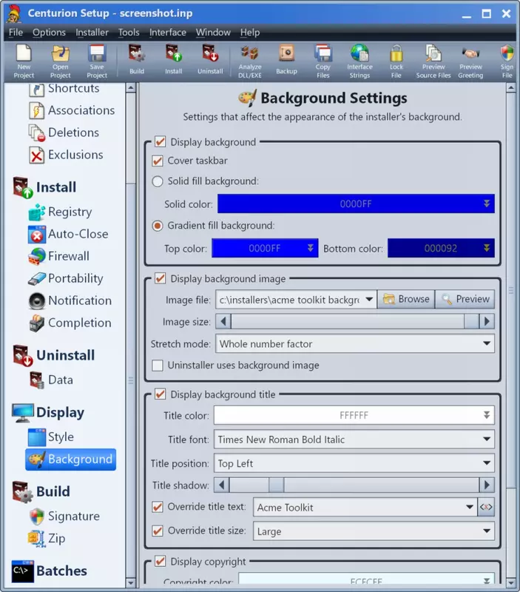Screen dimensions: 520x592
Task: Click the Open Project toolbar icon
Action: point(61,61)
